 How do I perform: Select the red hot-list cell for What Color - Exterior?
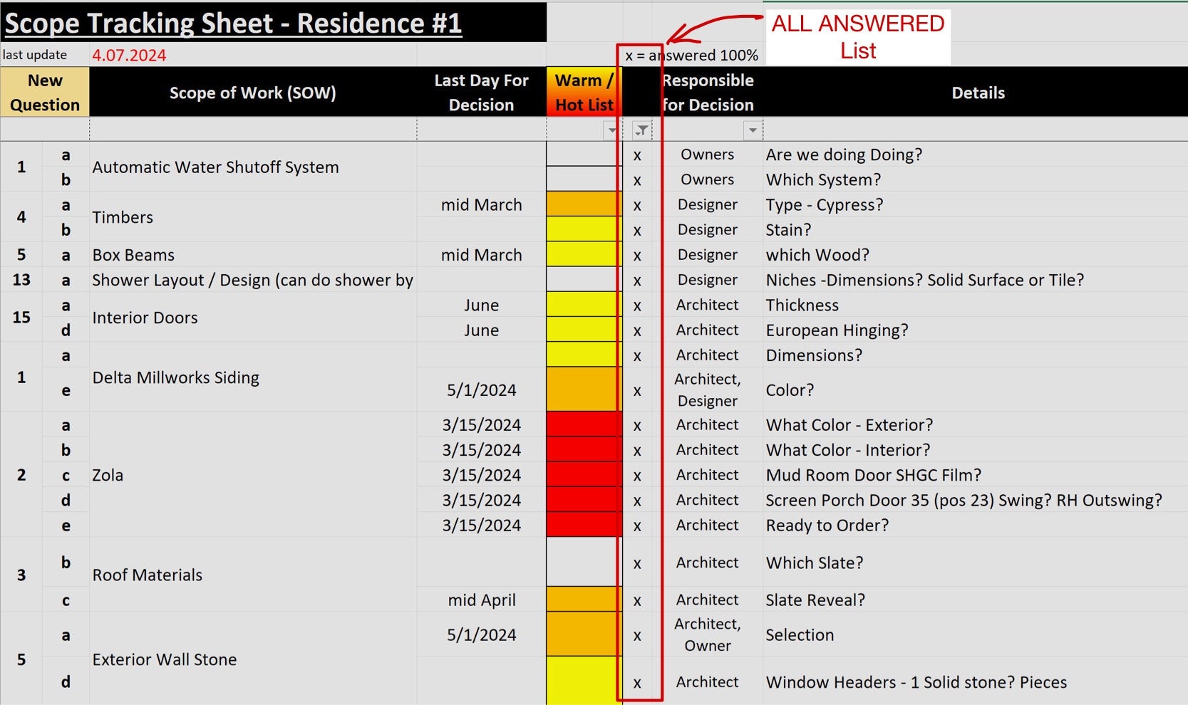tap(582, 424)
